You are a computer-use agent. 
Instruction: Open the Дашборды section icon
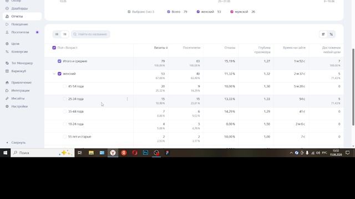pyautogui.click(x=7, y=8)
